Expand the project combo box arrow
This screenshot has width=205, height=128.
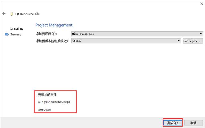(x=201, y=34)
